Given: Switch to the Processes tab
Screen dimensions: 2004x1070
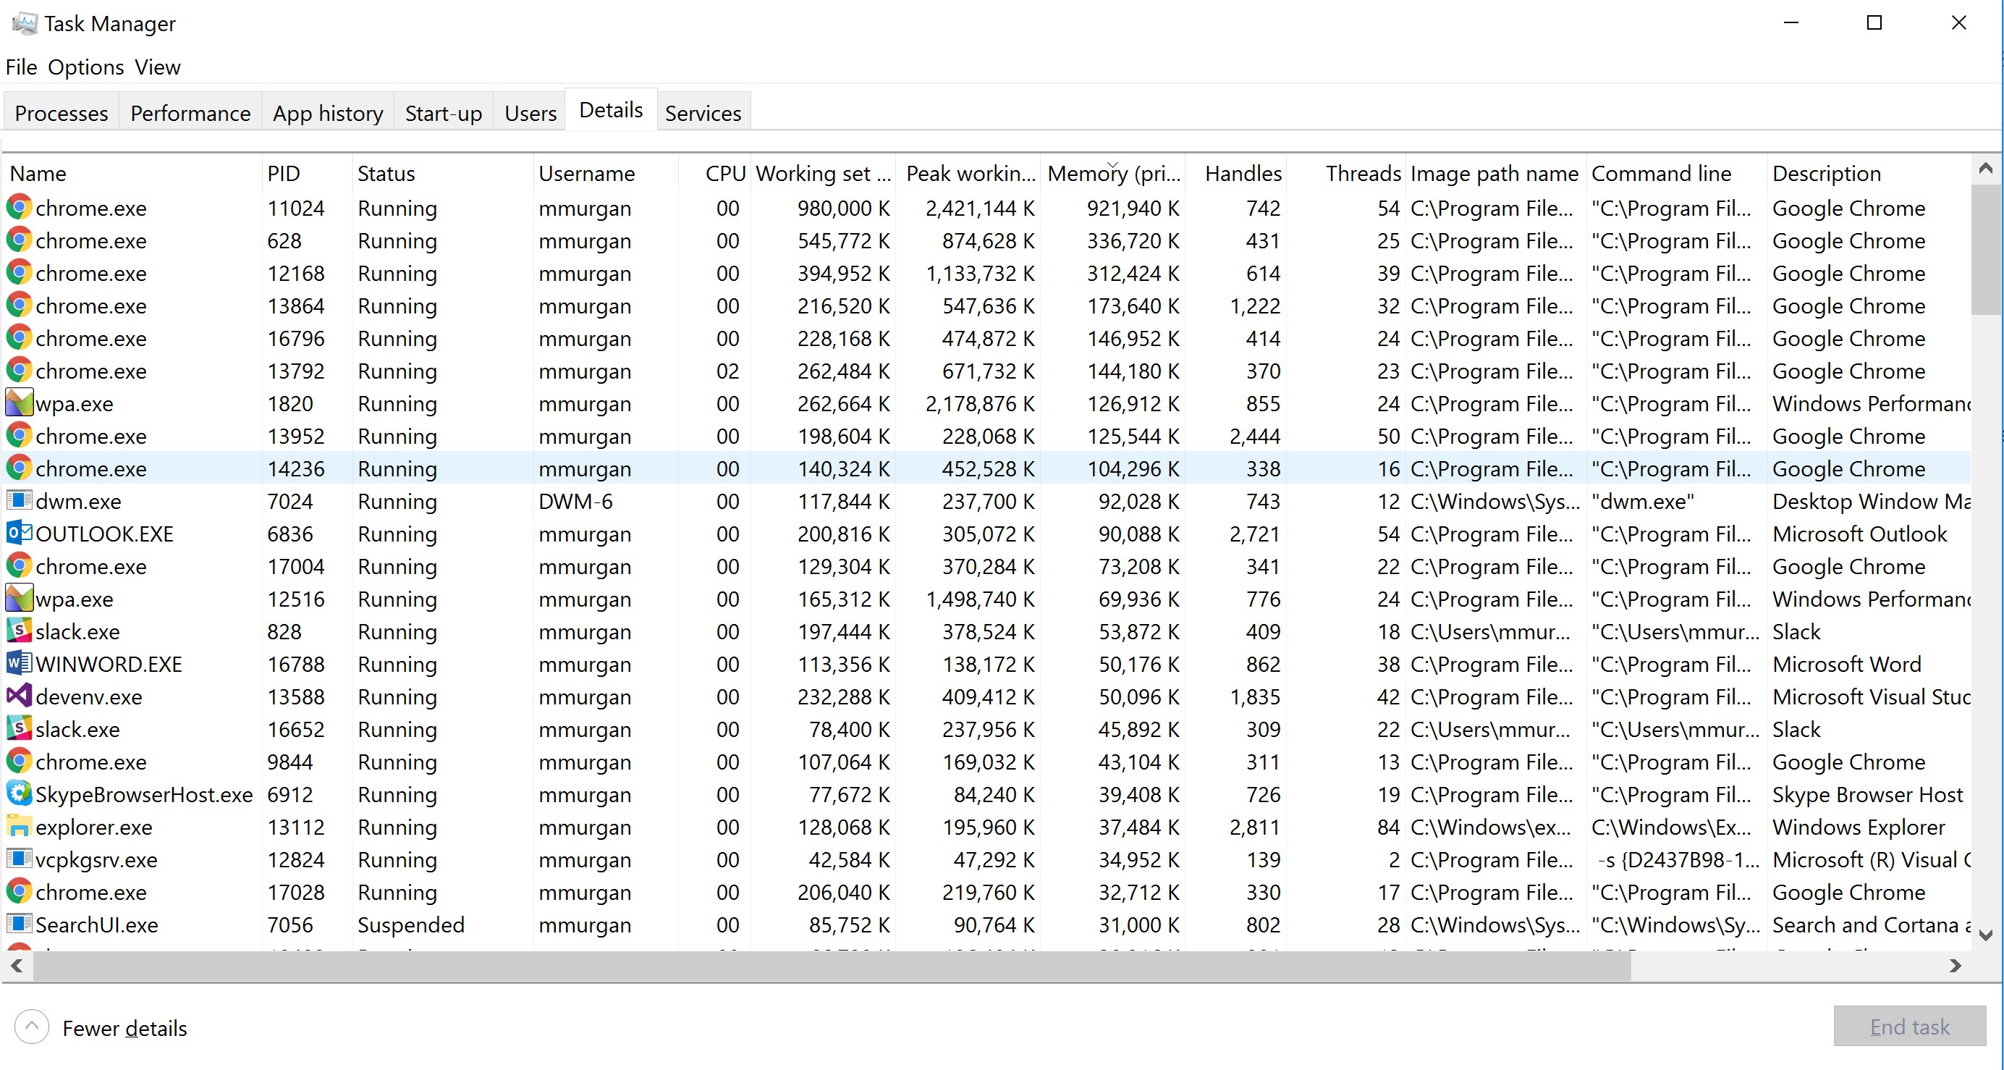Looking at the screenshot, I should pyautogui.click(x=62, y=113).
